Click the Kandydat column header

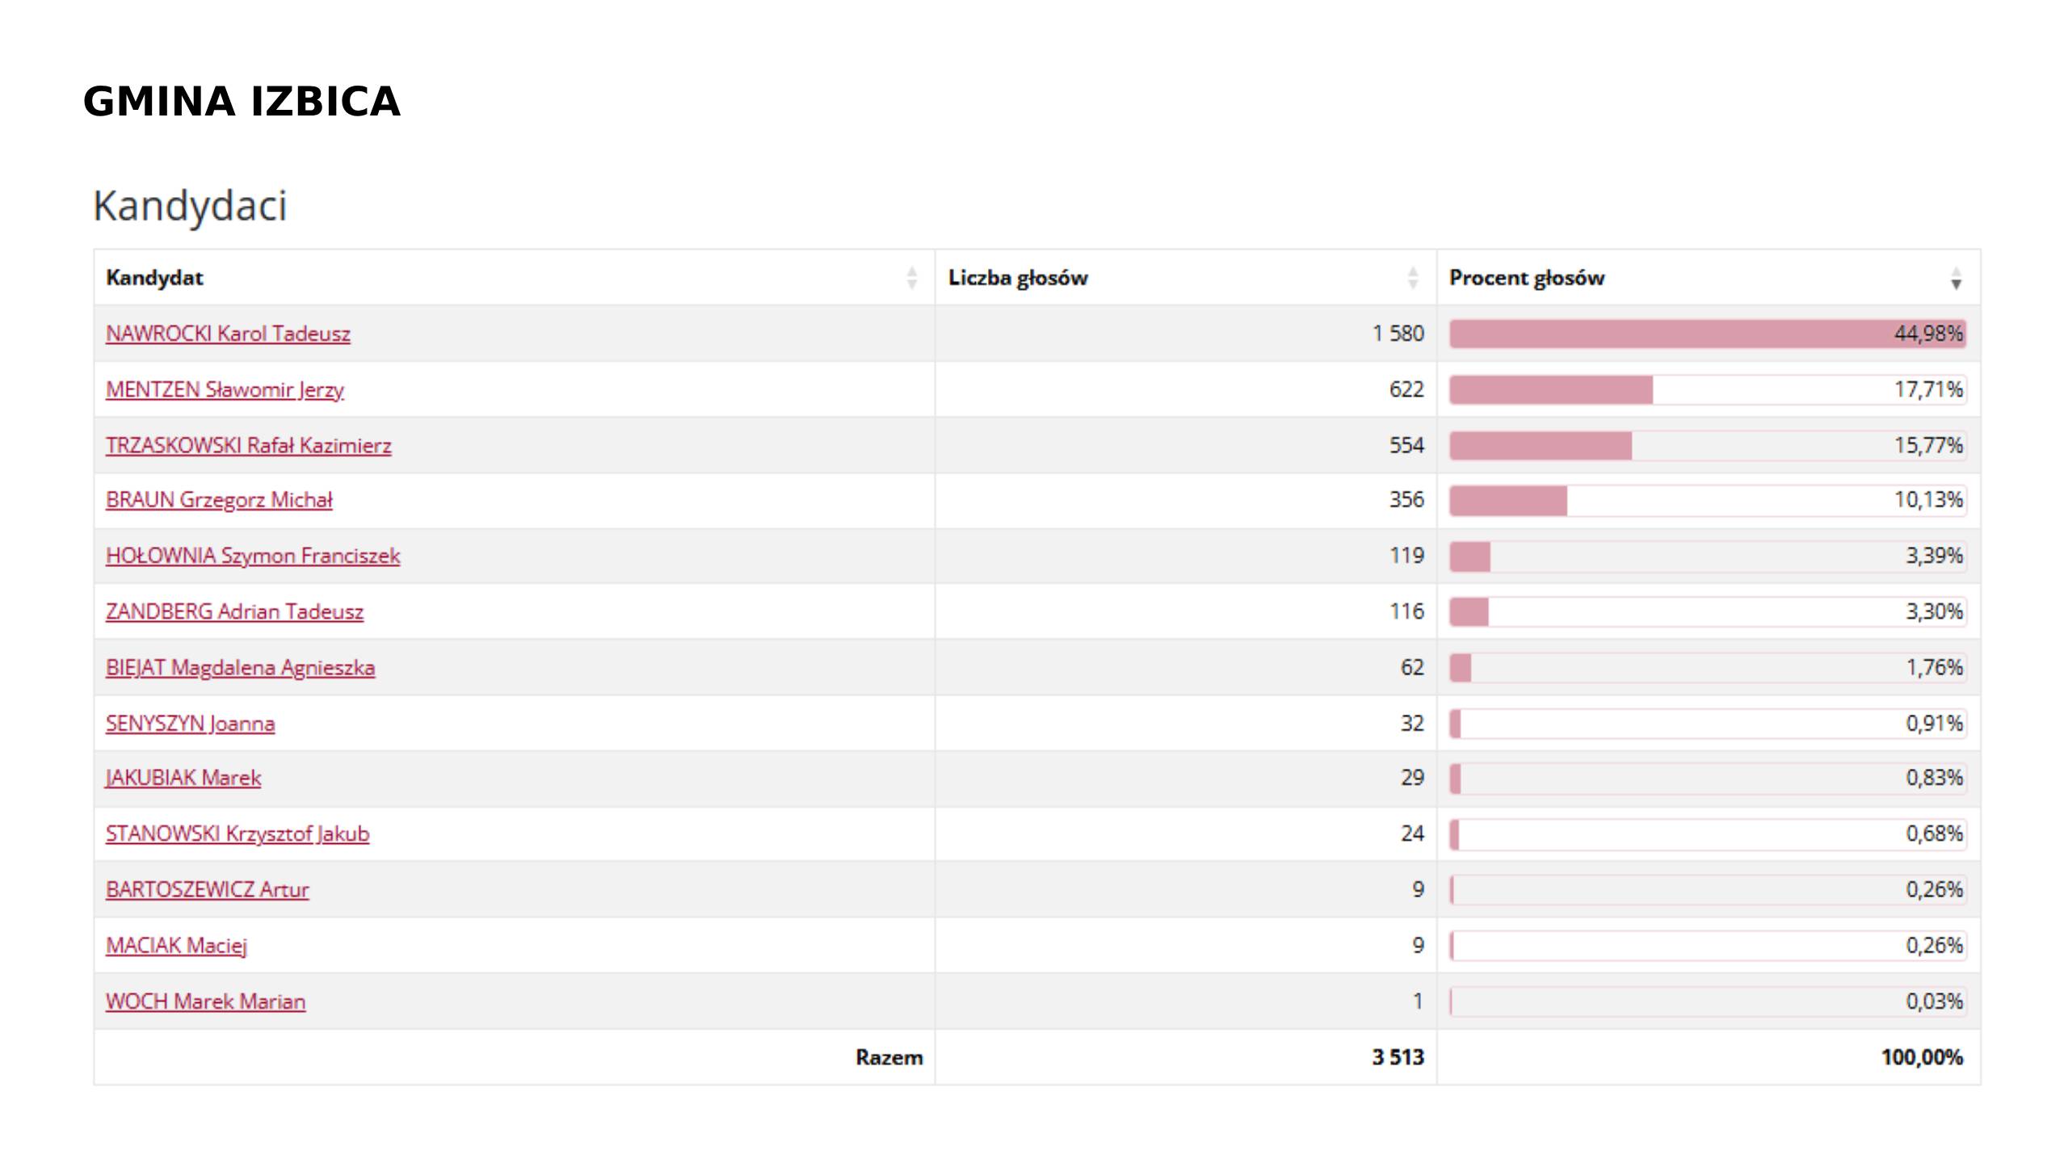coord(155,278)
